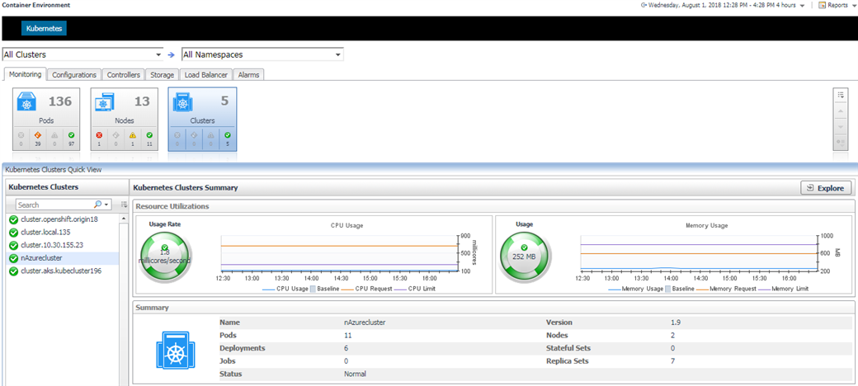
Task: Filter Pods by fatal state icon
Action: pos(21,135)
